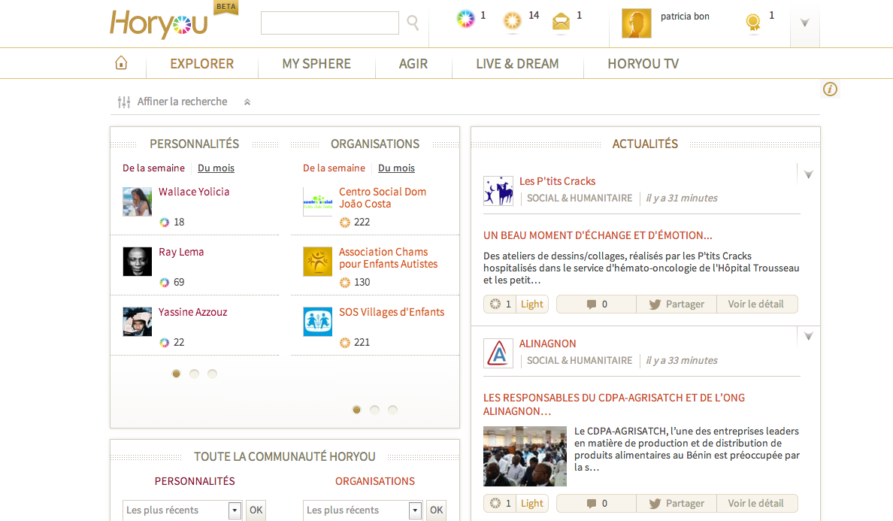This screenshot has width=893, height=521.
Task: Open Yassine Azzouz profile link
Action: pos(192,312)
